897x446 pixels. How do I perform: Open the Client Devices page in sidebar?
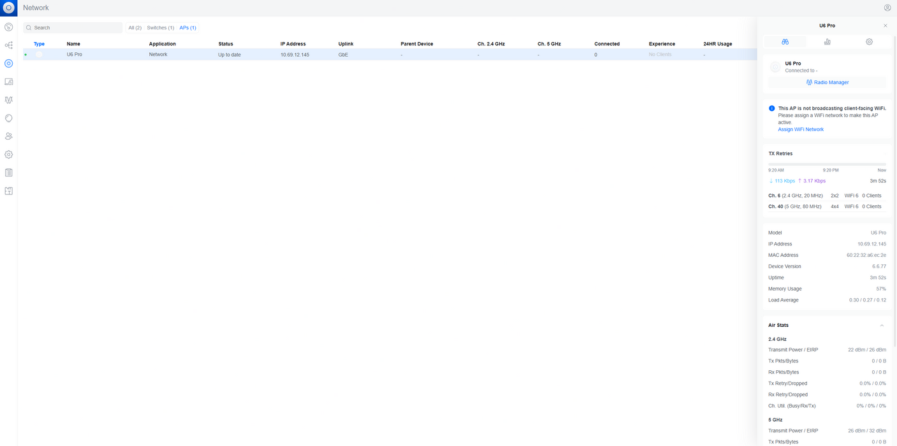[8, 82]
